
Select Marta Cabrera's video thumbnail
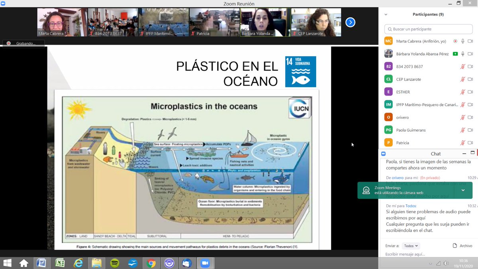coord(62,22)
